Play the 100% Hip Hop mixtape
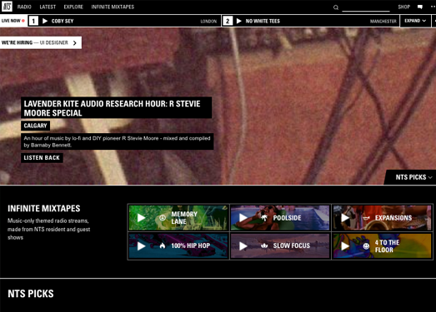 click(141, 246)
